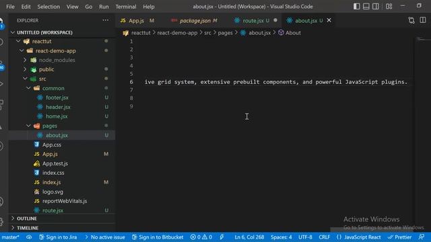
Task: Close the about.jsx tab
Action: coord(329,20)
